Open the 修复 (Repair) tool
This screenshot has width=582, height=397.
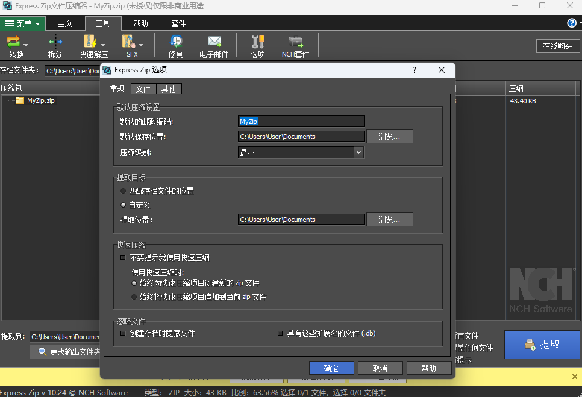[175, 45]
